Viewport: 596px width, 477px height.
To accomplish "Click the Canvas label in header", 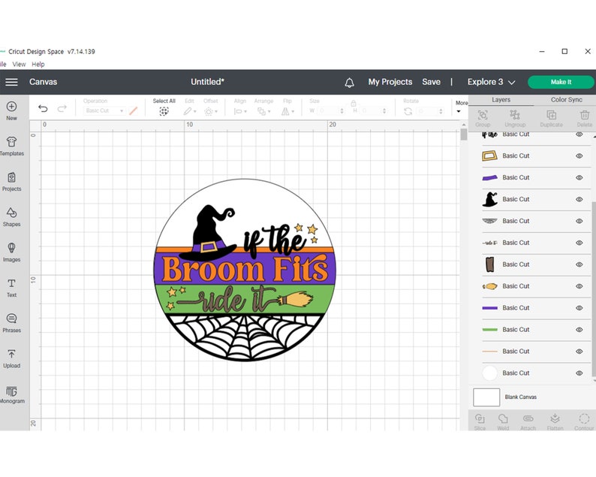I will 43,82.
